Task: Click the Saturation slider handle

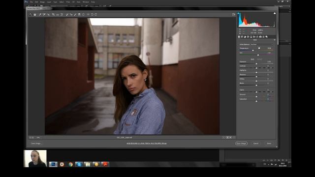Action: click(256, 101)
